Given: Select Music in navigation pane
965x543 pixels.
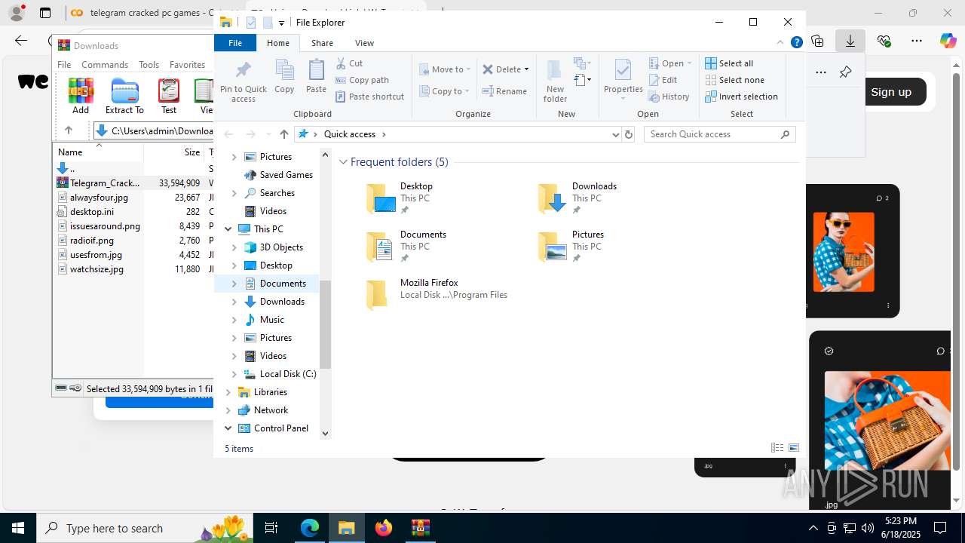Looking at the screenshot, I should click(x=271, y=320).
